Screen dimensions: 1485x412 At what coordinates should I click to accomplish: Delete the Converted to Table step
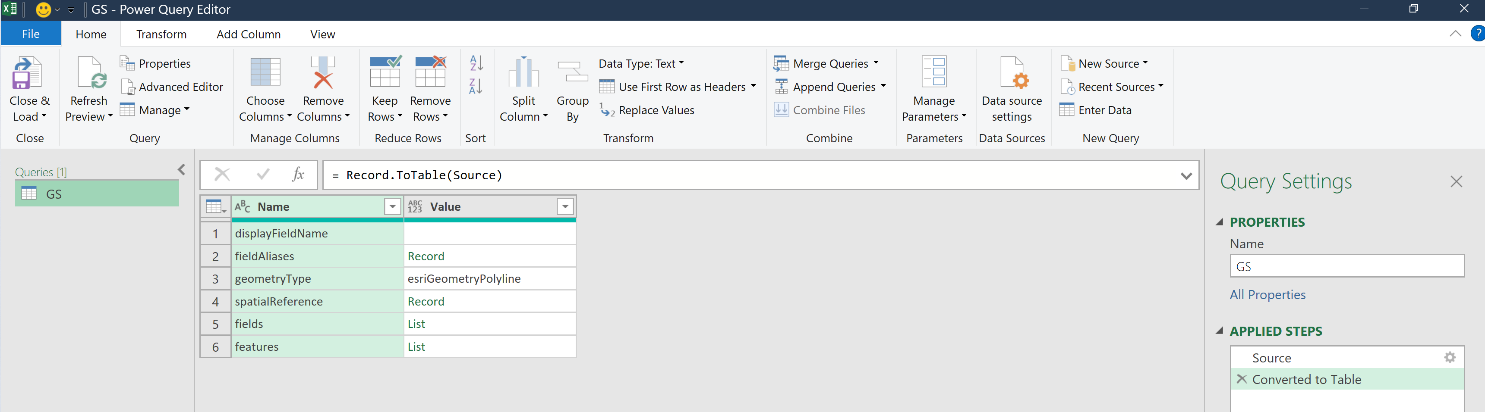point(1242,379)
